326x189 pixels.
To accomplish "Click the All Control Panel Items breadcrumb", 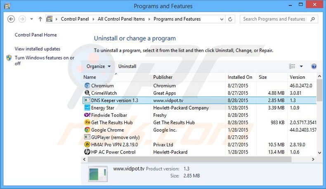I will point(121,19).
